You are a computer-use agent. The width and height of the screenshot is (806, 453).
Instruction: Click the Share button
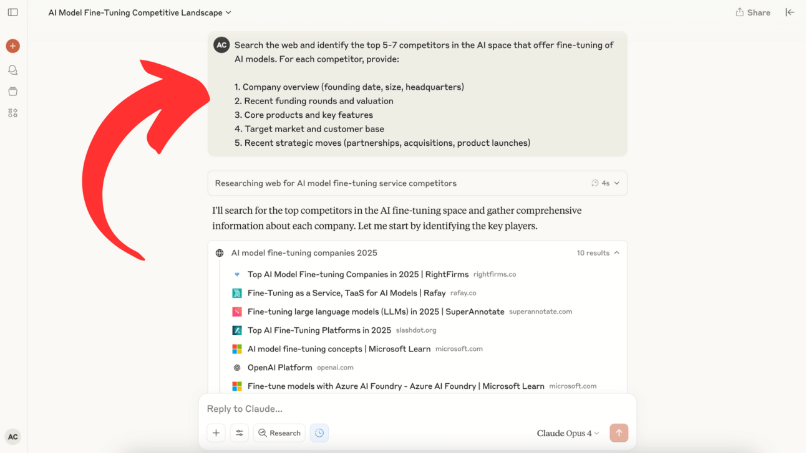[752, 12]
